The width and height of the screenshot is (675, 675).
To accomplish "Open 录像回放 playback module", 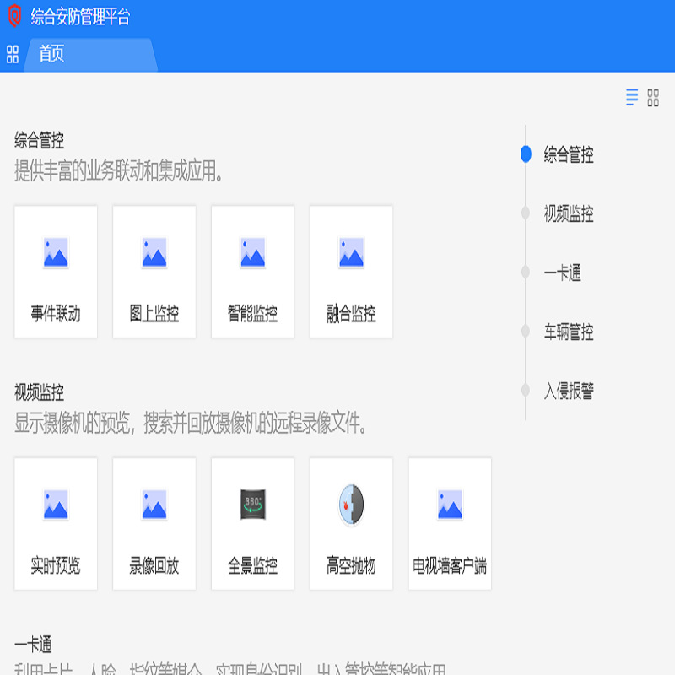I will pos(154,524).
